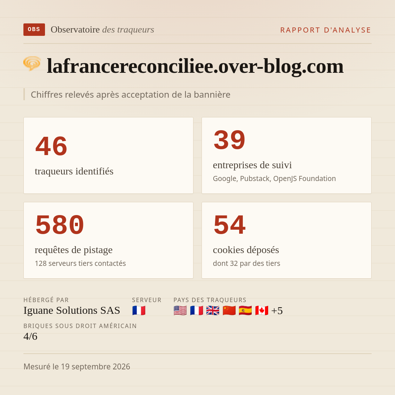Image resolution: width=395 pixels, height=395 pixels.
Task: Click Iguane Solutions SAS host name
Action: click(x=72, y=311)
